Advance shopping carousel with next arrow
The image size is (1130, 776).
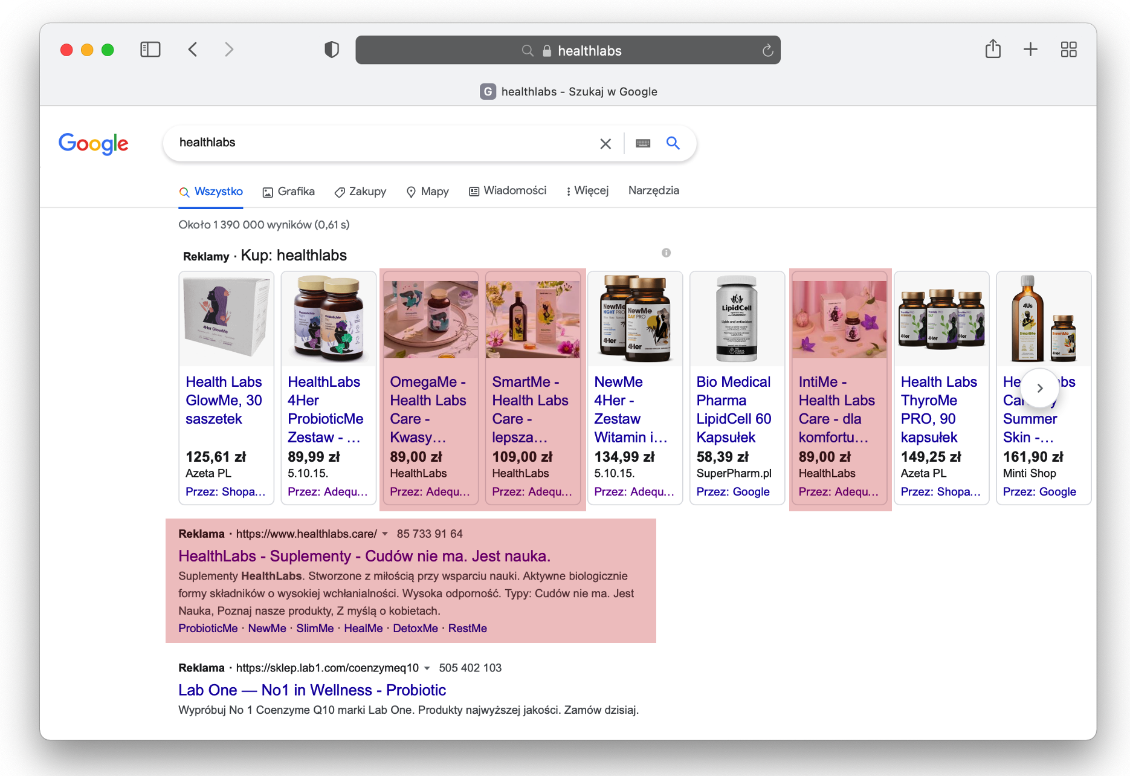(x=1039, y=388)
